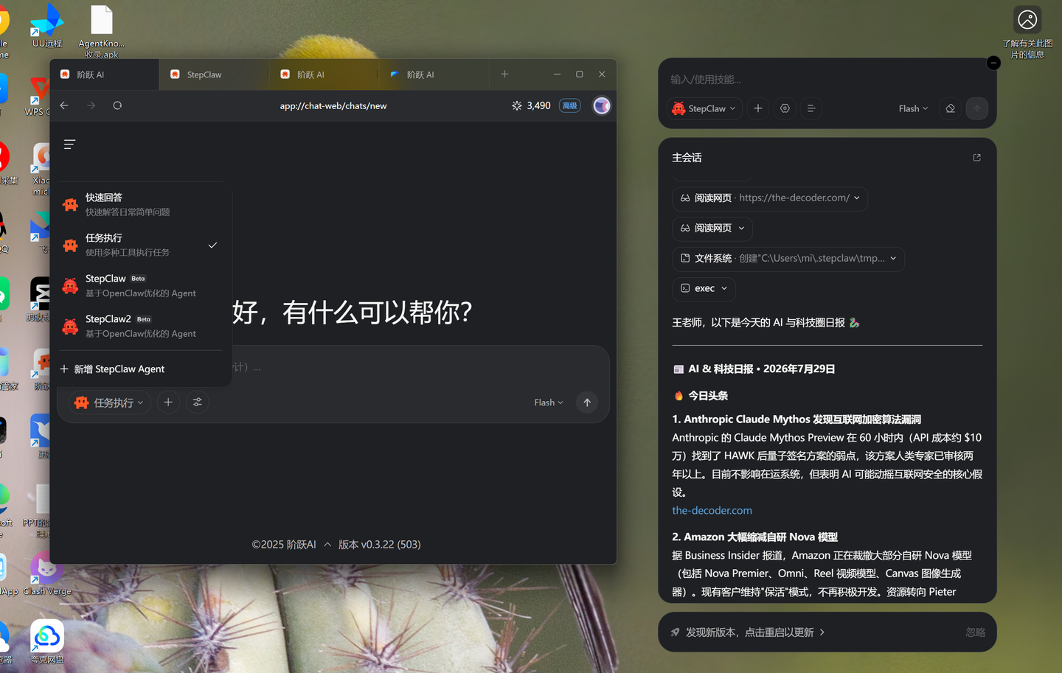The width and height of the screenshot is (1062, 673).
Task: Expand the second 阅读网页 step
Action: 712,228
